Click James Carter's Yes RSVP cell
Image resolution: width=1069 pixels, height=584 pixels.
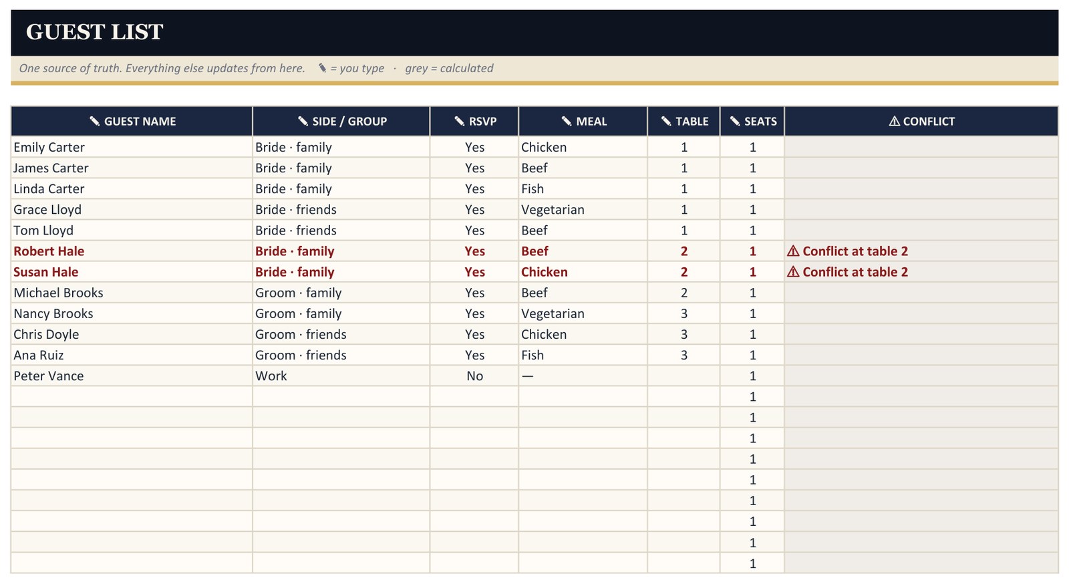coord(474,168)
